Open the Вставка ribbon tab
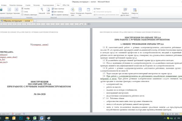 tap(4, 5)
